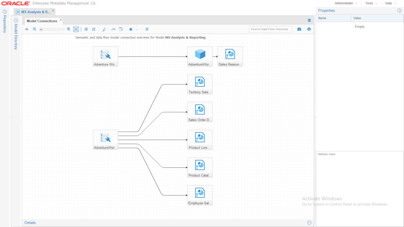
Task: Open the Help menu
Action: click(391, 3)
